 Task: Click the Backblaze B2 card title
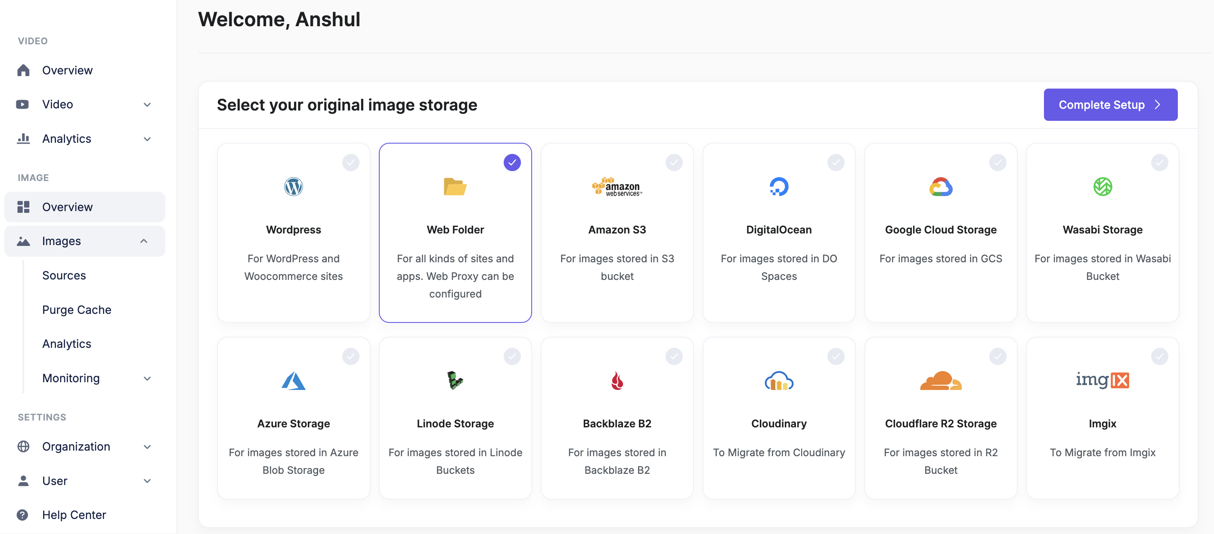click(617, 424)
